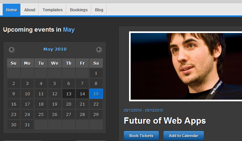Image resolution: width=242 pixels, height=141 pixels.
Task: Click the Tu weekday header
Action: tap(41, 63)
